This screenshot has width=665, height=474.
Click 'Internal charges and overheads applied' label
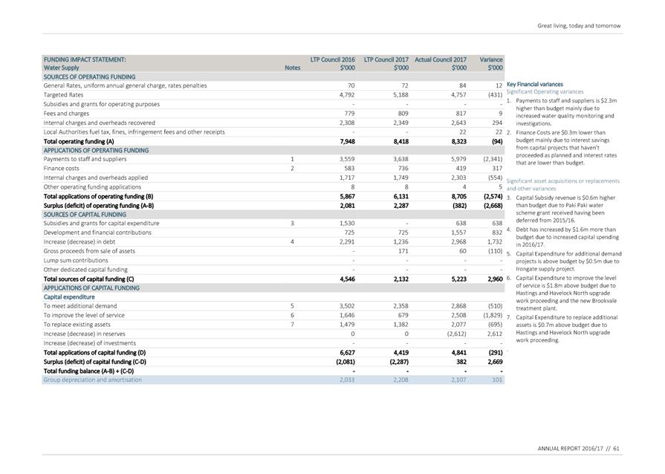point(96,178)
